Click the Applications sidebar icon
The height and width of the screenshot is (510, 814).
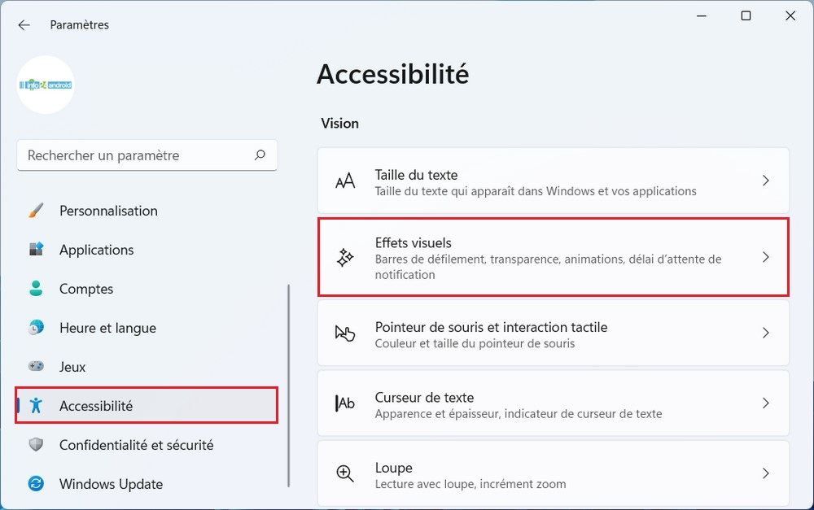36,250
